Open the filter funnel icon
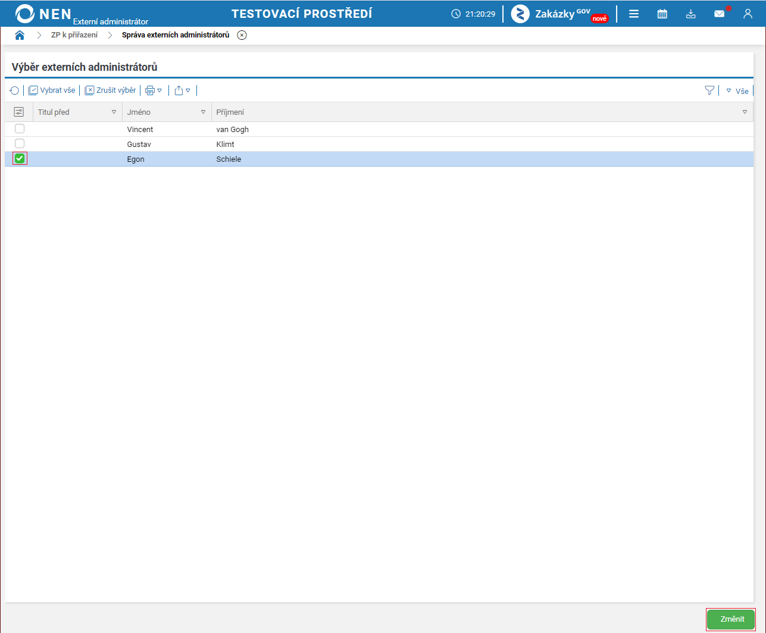This screenshot has width=766, height=633. coord(709,90)
